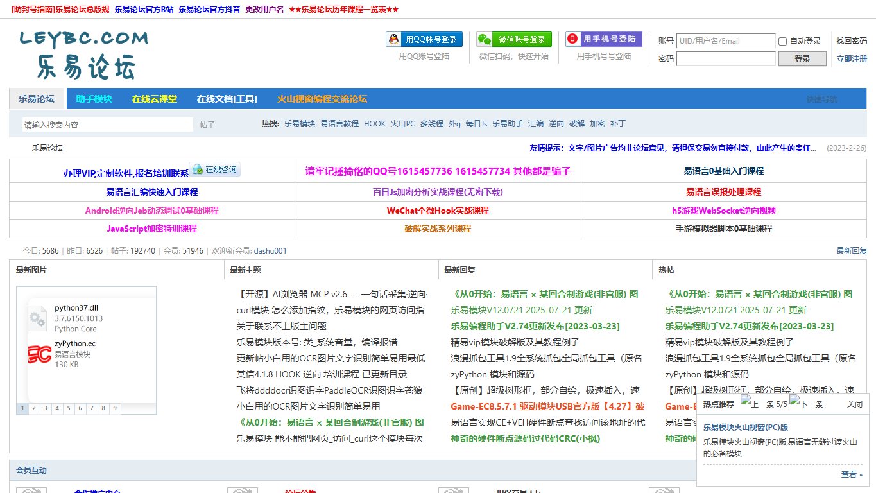876x493 pixels.
Task: Click the QQ account login button
Action: [424, 39]
